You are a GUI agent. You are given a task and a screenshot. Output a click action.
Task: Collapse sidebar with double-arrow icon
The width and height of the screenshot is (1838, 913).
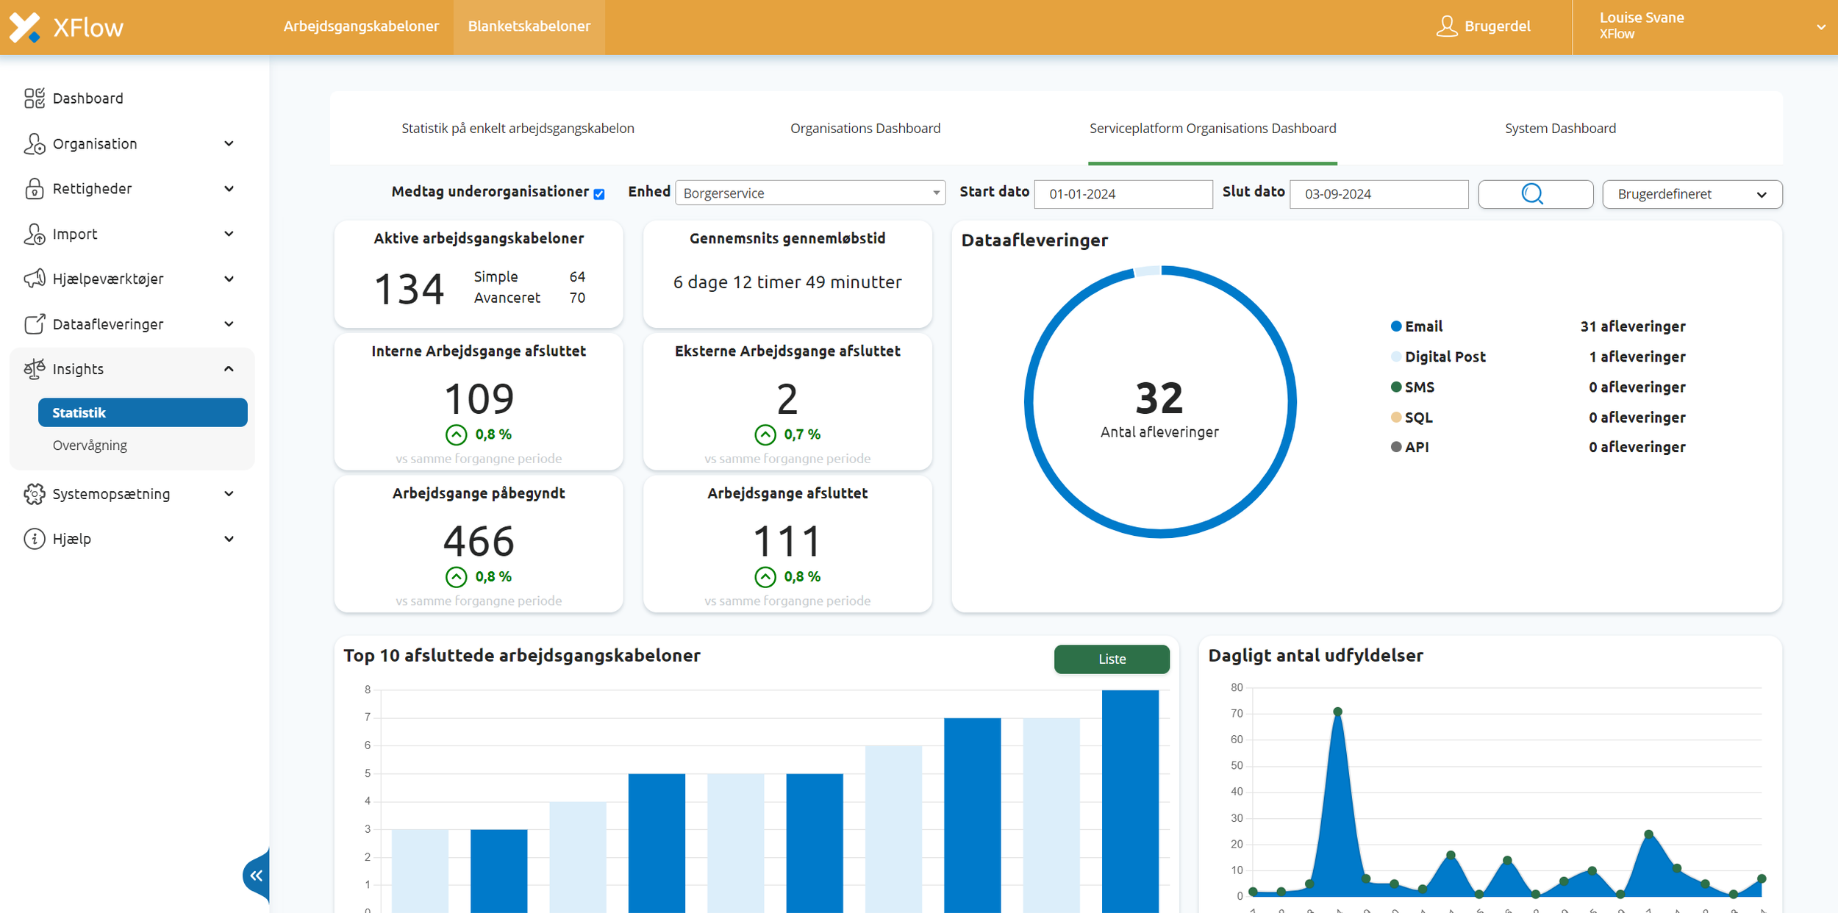(x=256, y=875)
